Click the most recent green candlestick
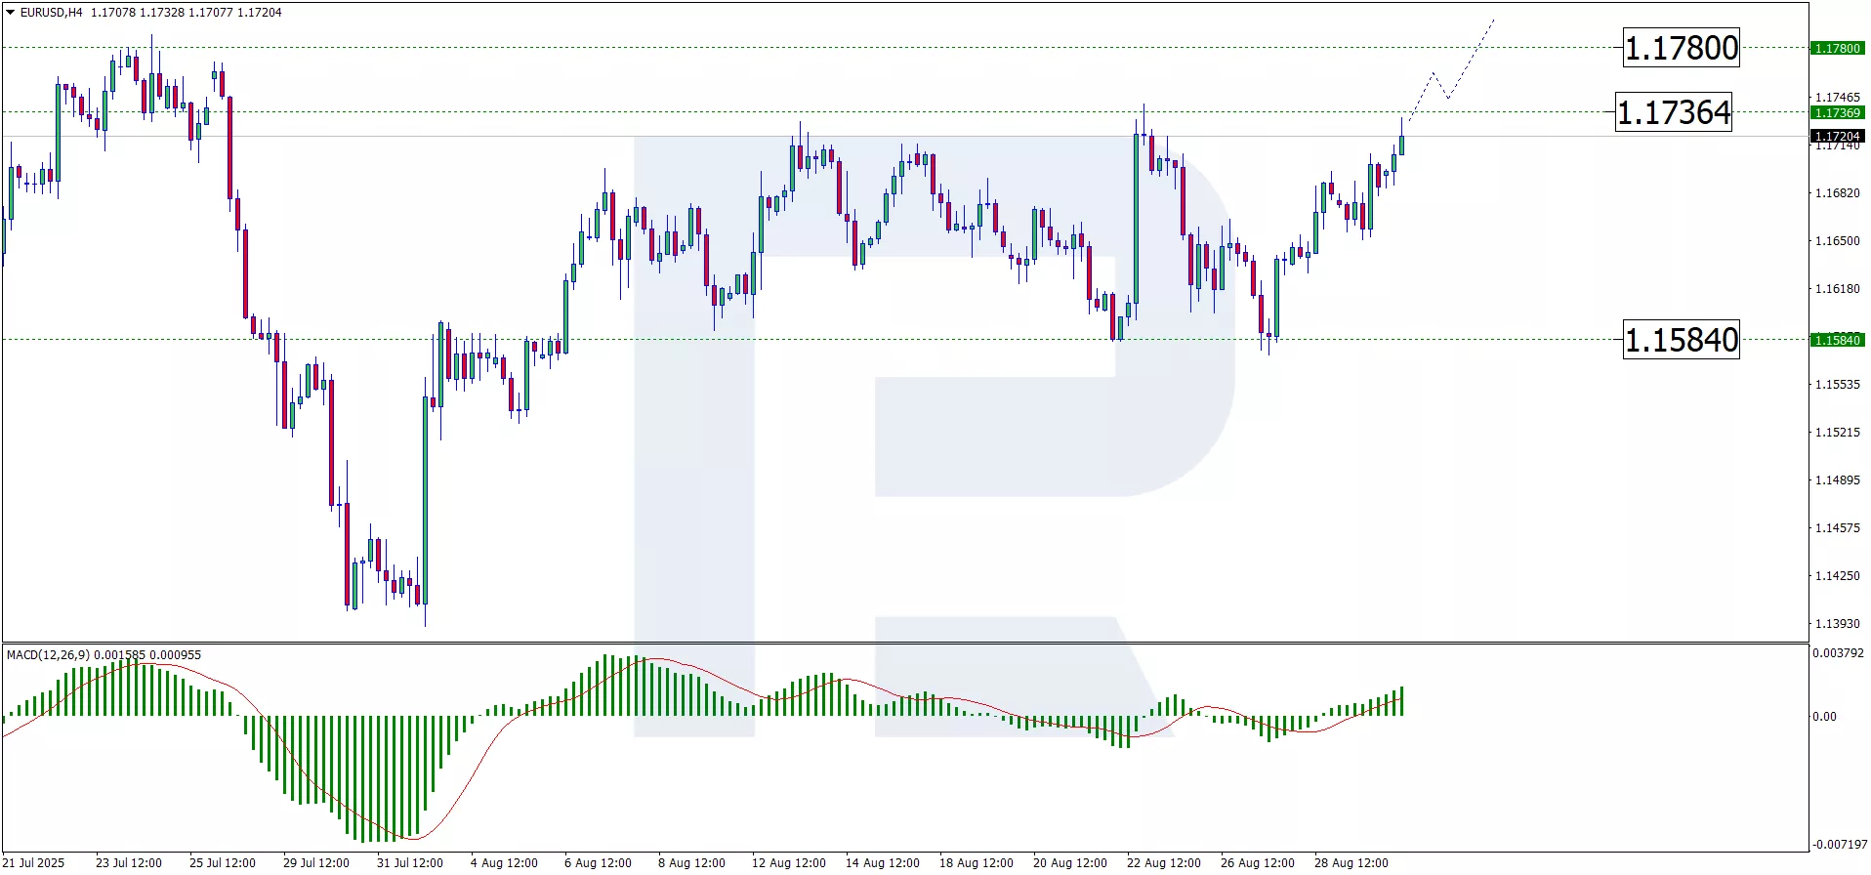Image resolution: width=1871 pixels, height=875 pixels. [1402, 145]
